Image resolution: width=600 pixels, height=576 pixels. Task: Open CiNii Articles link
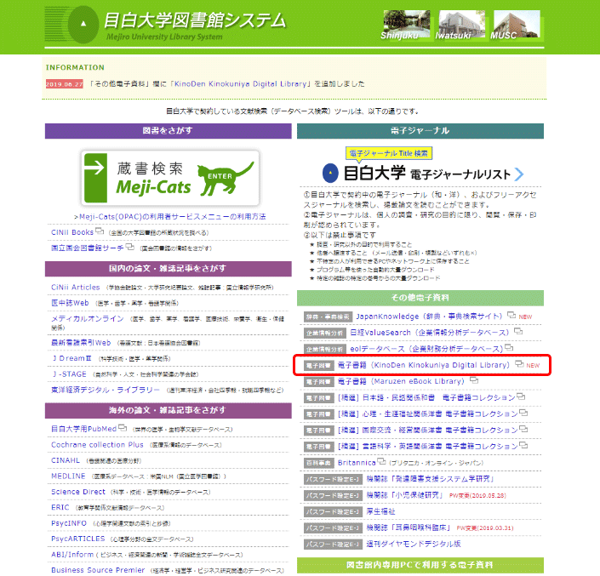(76, 288)
